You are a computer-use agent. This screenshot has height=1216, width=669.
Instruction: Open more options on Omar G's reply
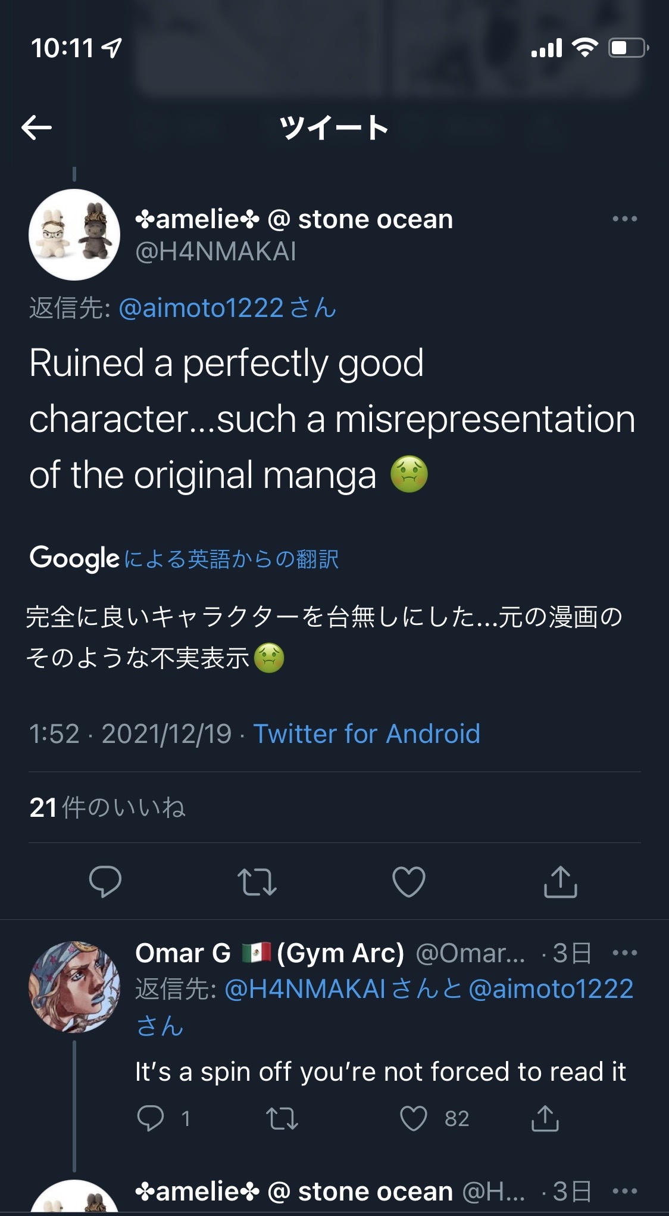click(x=624, y=953)
